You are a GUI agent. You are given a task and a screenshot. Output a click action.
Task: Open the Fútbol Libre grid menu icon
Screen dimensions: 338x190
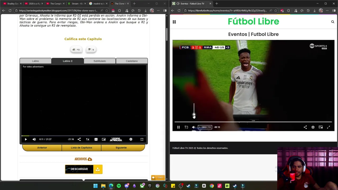[174, 22]
